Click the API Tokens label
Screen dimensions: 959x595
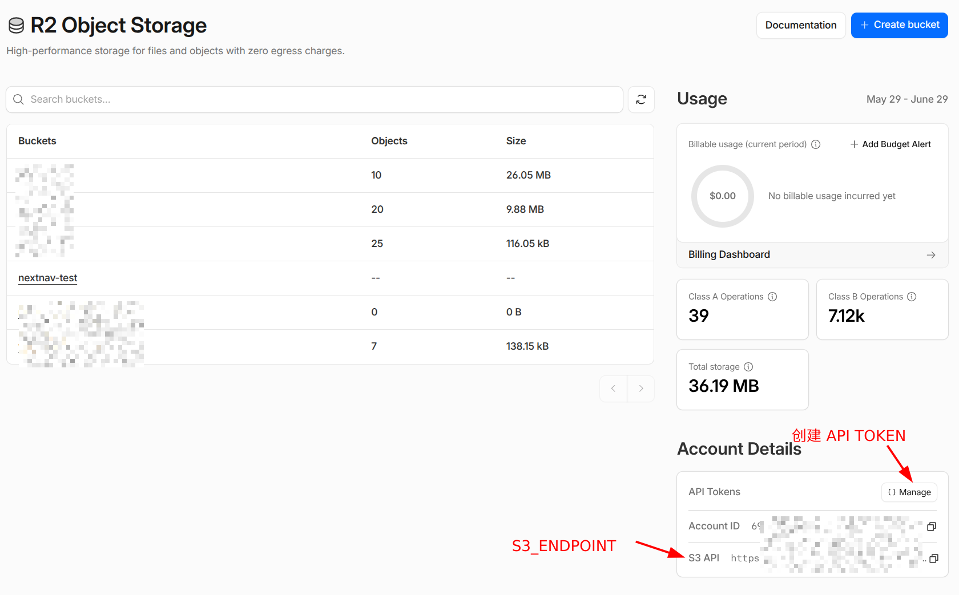pos(714,492)
